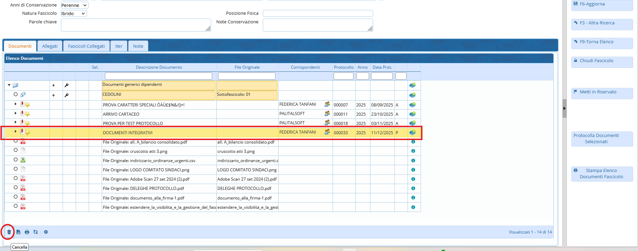Click the Cancella trash icon
This screenshot has width=638, height=251.
point(9,232)
